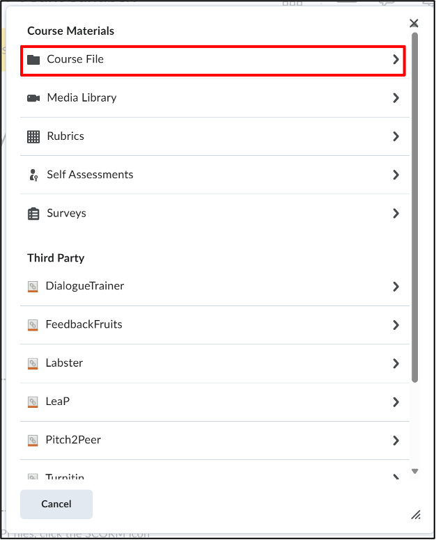The width and height of the screenshot is (436, 540).
Task: Select the FeedbackFruits menu entry
Action: 215,325
